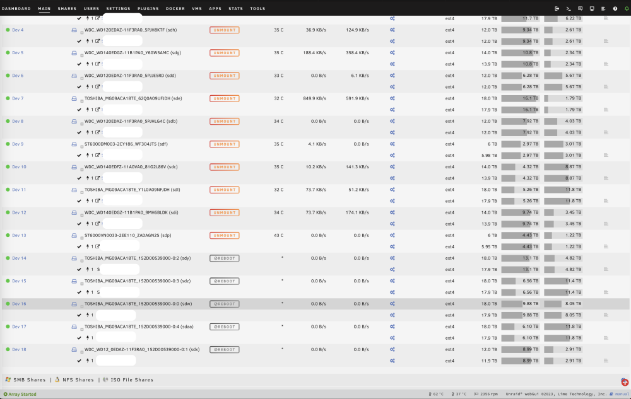Open the VMs tab
631x399 pixels.
(197, 8)
